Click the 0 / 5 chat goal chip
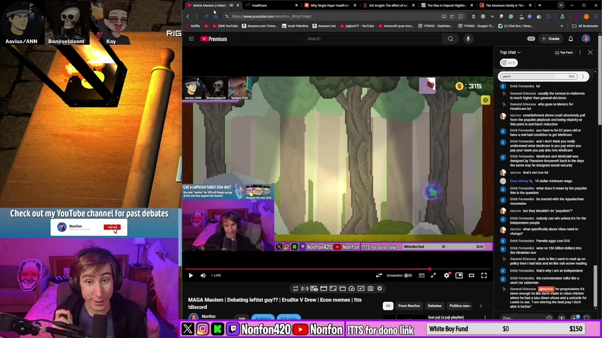The height and width of the screenshot is (338, 602). [x=508, y=62]
